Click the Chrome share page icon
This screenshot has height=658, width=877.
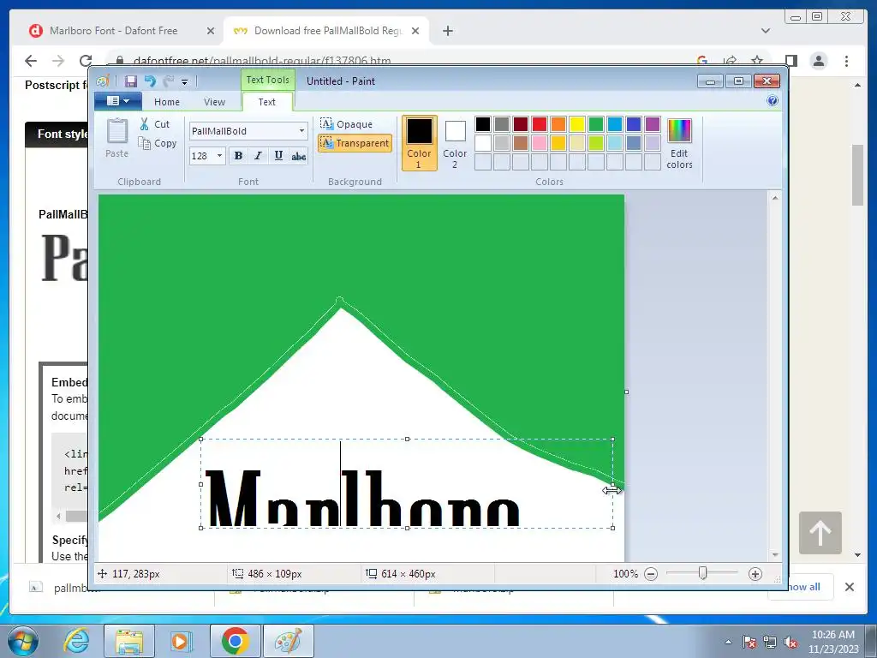[730, 61]
